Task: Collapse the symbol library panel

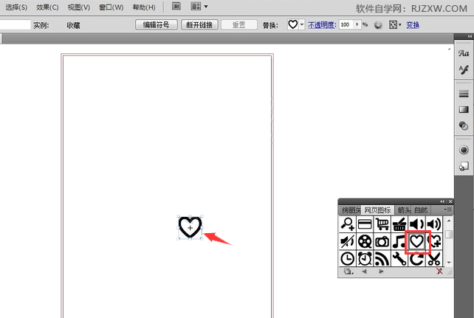Action: (x=442, y=201)
